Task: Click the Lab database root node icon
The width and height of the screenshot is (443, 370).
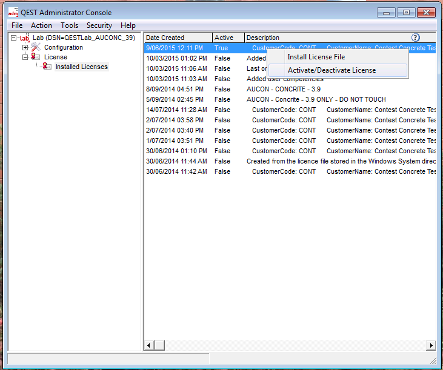Action: (24, 38)
